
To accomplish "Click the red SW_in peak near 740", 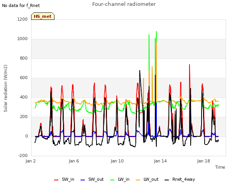I will 189,65.
